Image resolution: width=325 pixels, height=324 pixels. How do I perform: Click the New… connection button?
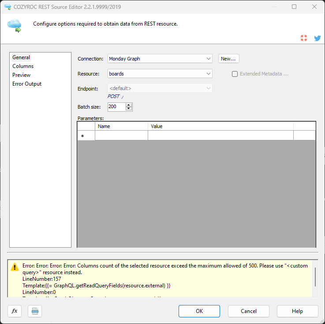point(228,59)
